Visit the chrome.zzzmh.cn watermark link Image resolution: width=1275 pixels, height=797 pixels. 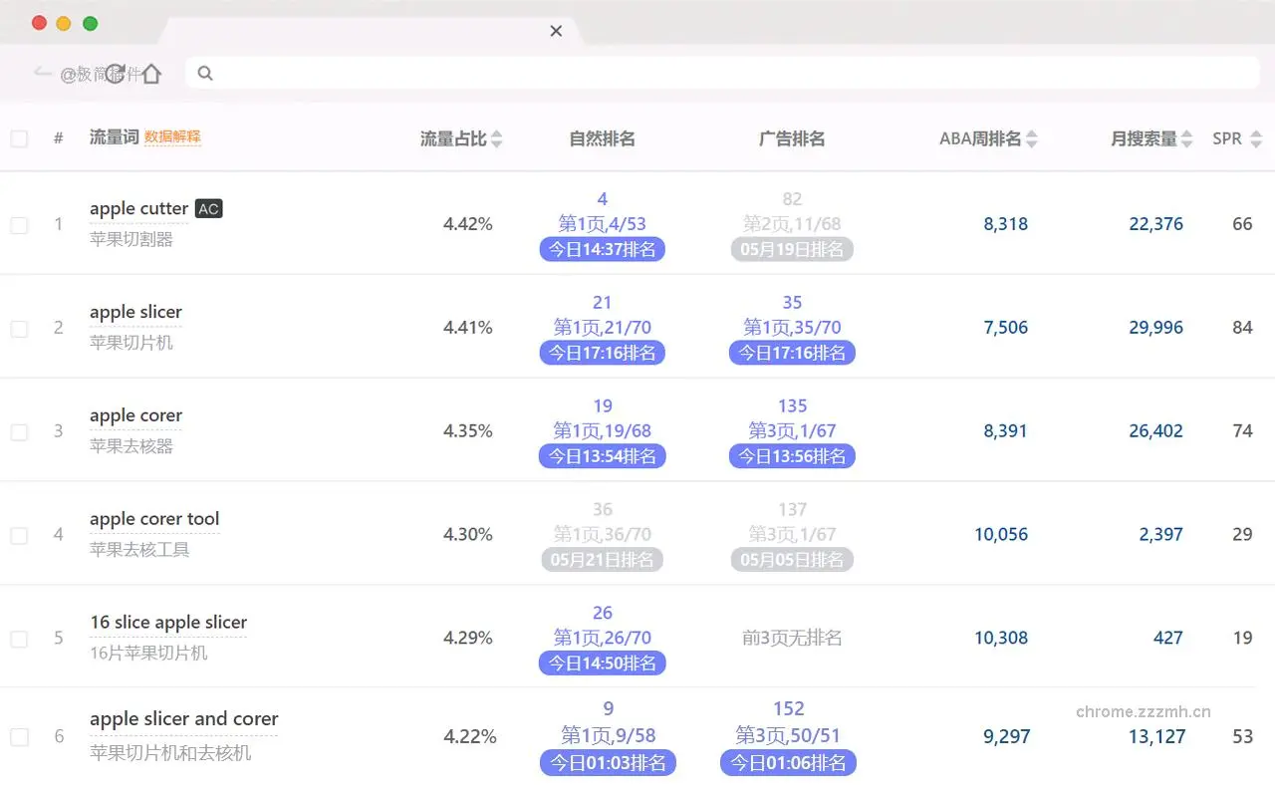click(1142, 712)
